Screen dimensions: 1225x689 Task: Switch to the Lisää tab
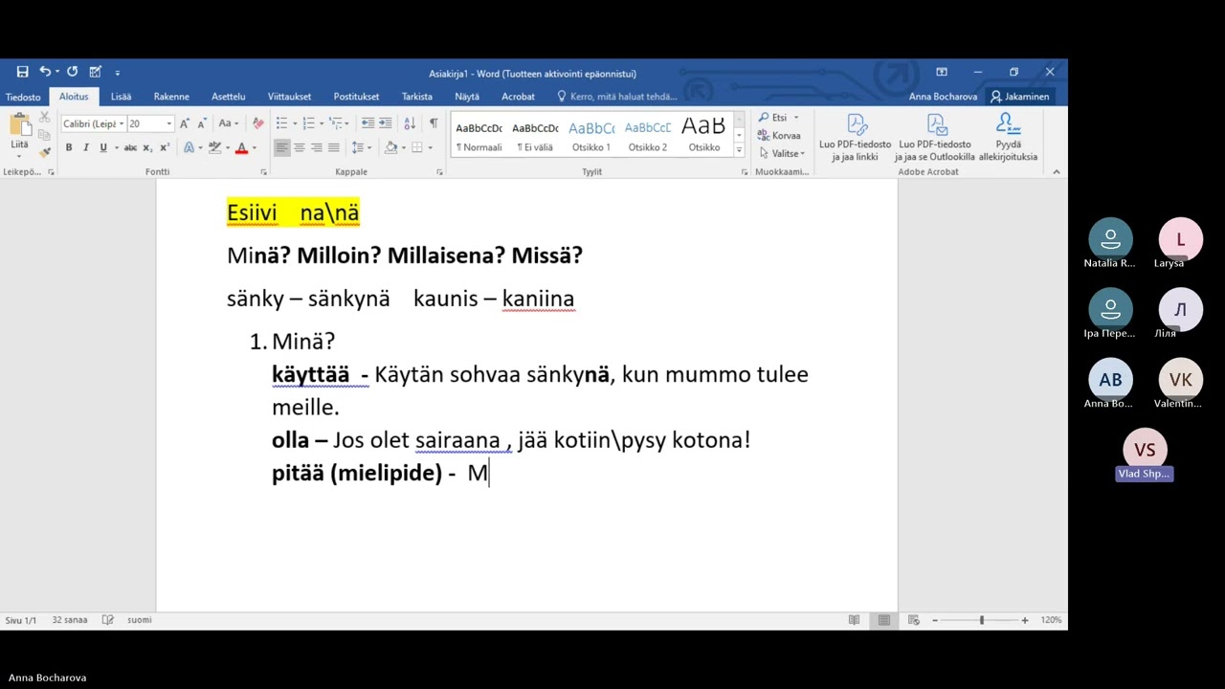pyautogui.click(x=121, y=97)
